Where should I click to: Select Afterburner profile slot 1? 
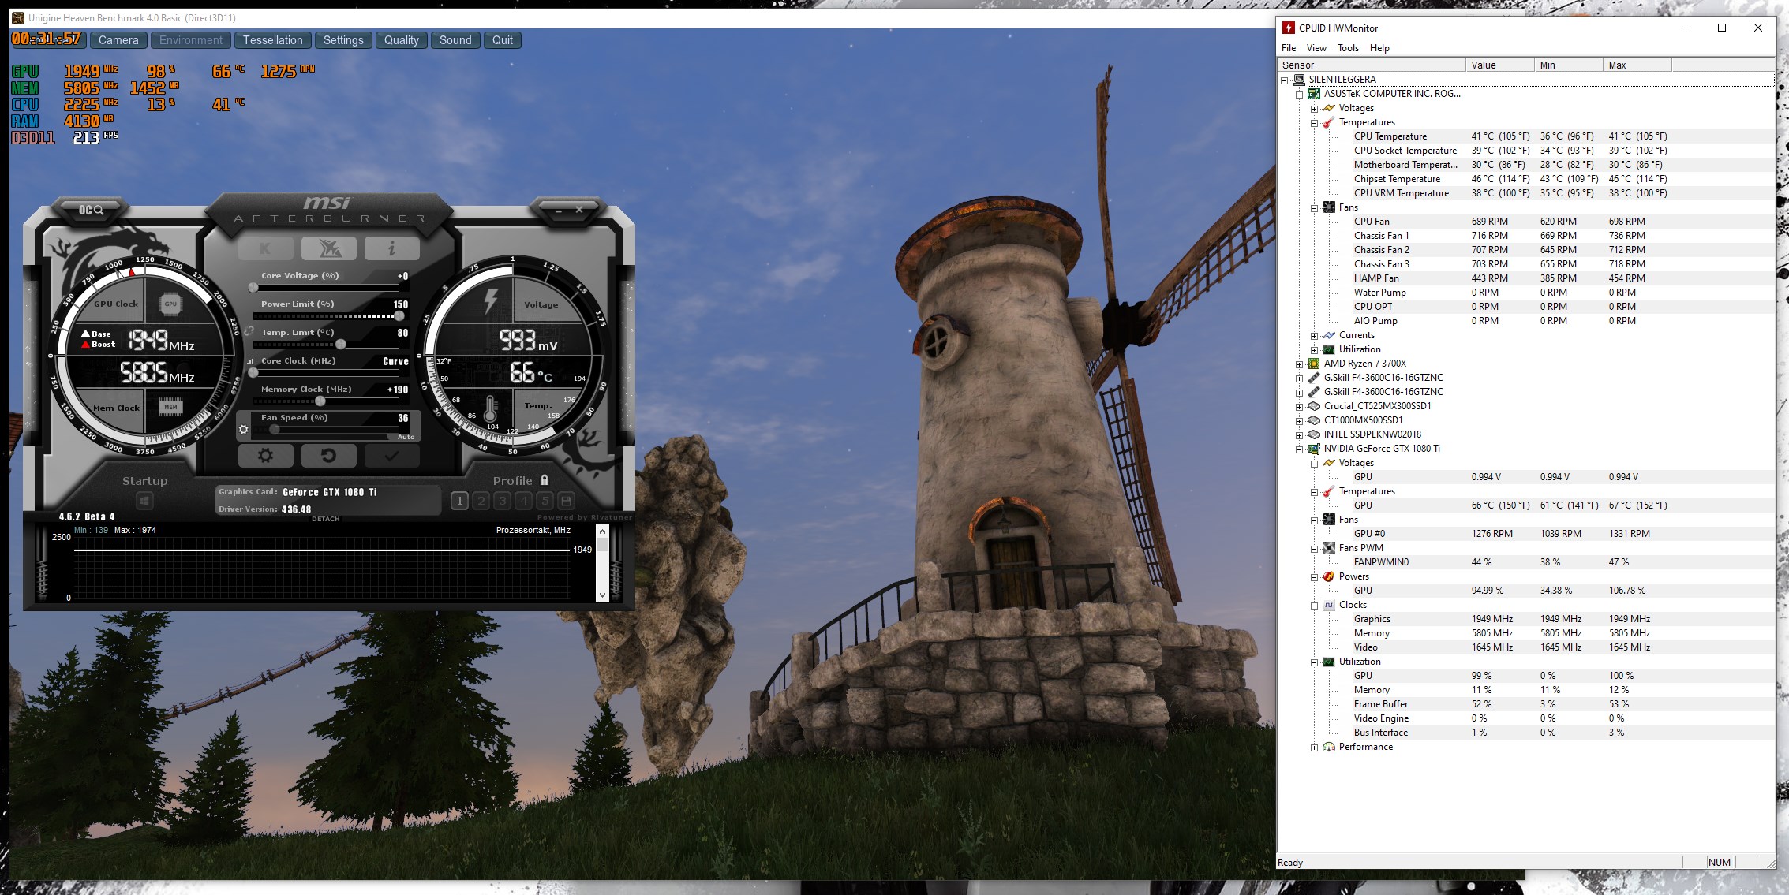tap(459, 501)
